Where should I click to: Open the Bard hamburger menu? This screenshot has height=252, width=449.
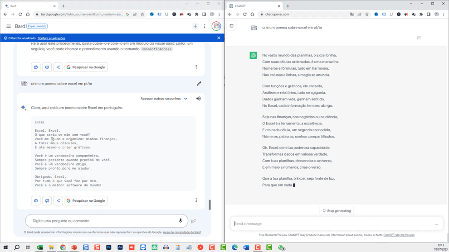[x=8, y=26]
